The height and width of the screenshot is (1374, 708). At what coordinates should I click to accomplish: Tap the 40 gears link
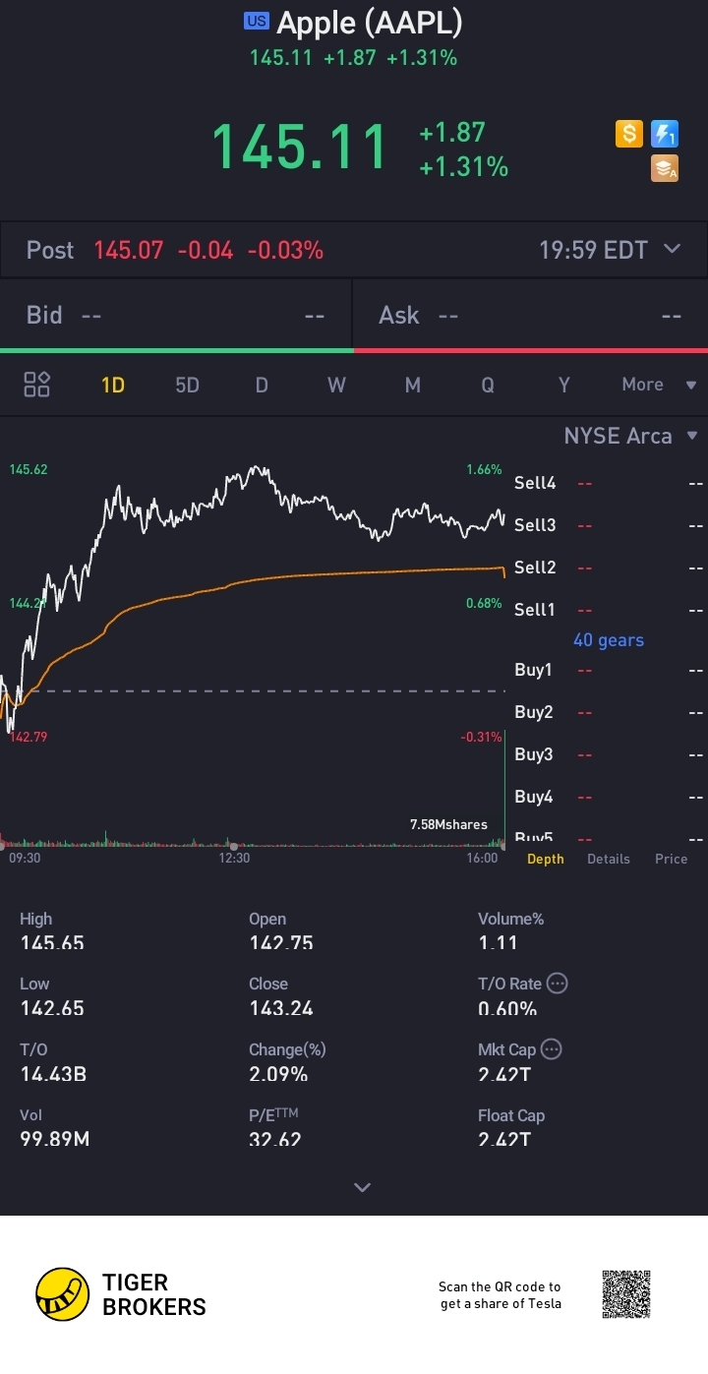[609, 640]
